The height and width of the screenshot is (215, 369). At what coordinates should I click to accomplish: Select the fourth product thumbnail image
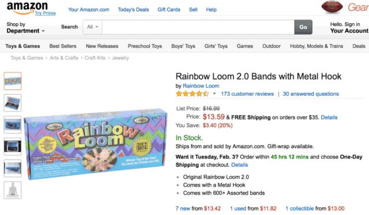tap(13, 147)
